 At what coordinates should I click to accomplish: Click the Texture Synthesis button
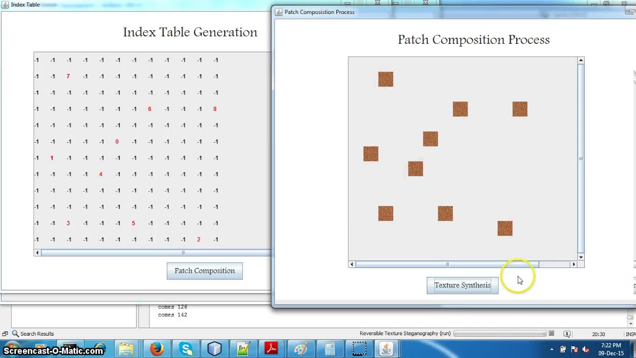(x=462, y=285)
